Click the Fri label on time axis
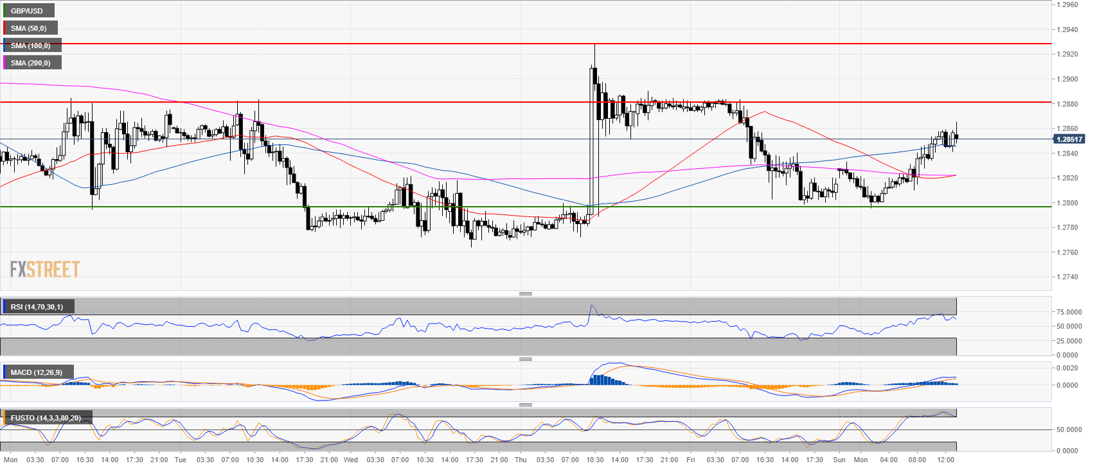1097x468 pixels. (691, 460)
